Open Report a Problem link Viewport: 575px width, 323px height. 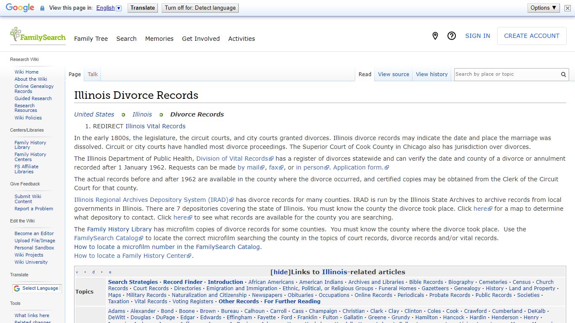click(34, 209)
